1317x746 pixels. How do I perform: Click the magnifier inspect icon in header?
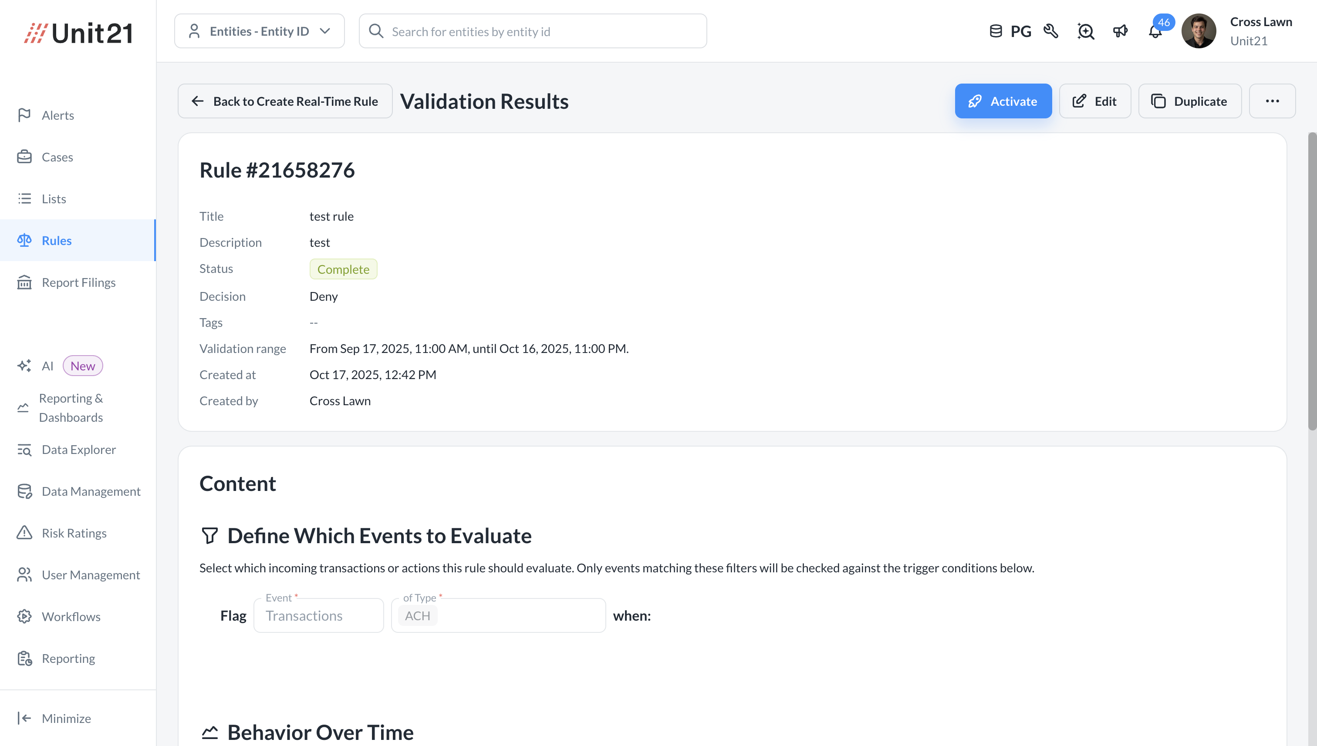[1085, 31]
